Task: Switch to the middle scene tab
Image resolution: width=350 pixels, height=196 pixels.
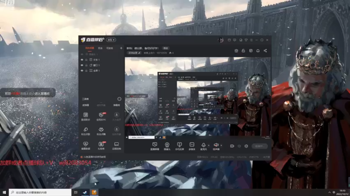Action: [x=100, y=48]
